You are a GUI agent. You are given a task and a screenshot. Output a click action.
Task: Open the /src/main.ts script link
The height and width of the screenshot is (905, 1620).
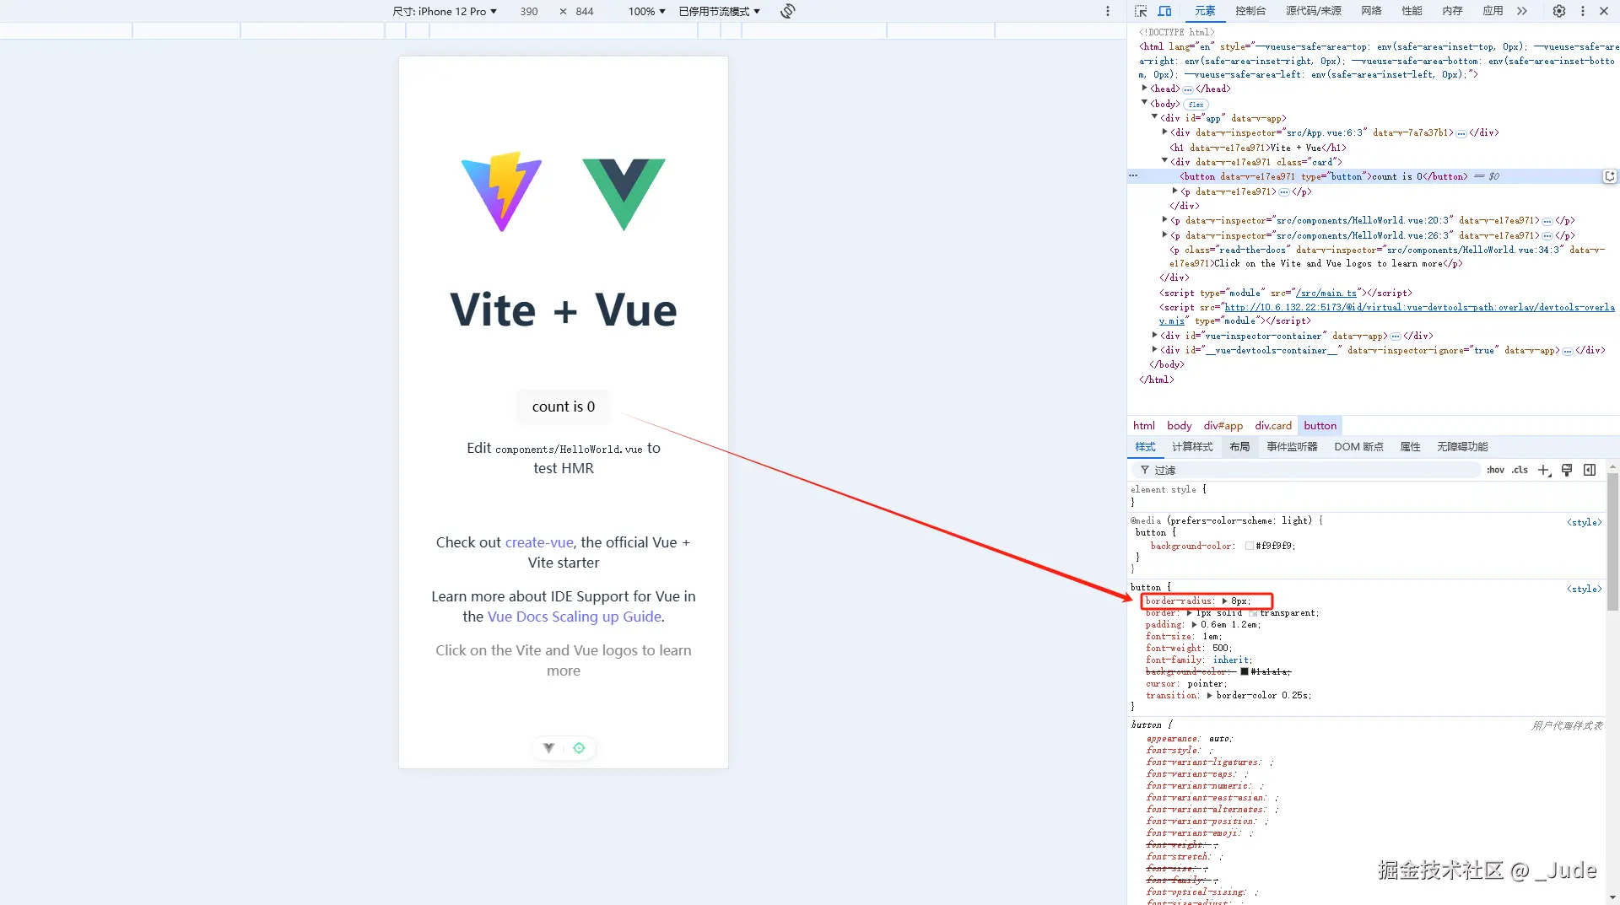(x=1326, y=294)
